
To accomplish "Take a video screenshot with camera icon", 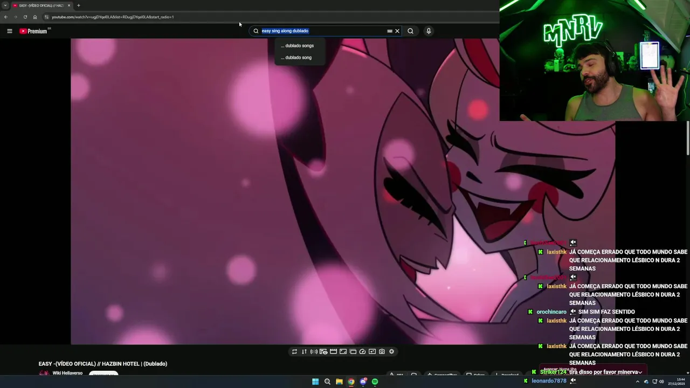I will point(382,351).
